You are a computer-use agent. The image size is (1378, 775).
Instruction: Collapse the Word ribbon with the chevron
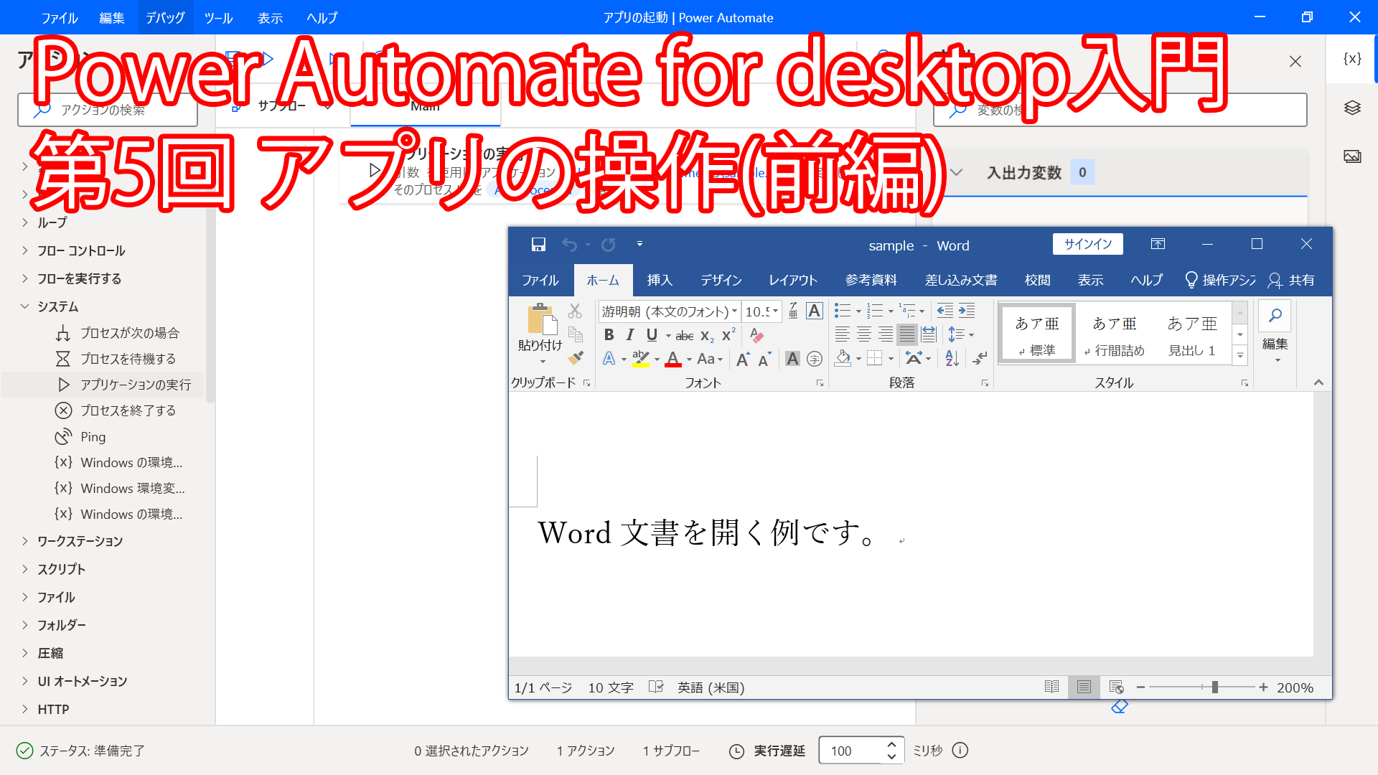[1318, 382]
